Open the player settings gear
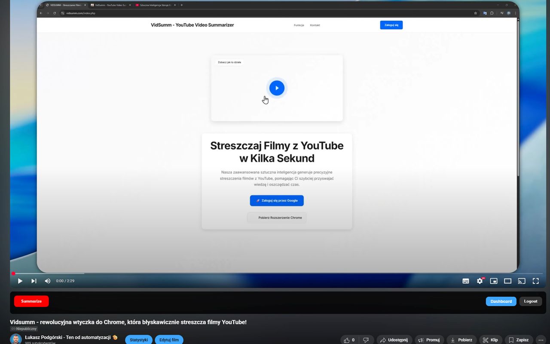Screen dimensions: 550x344 [x=480, y=281]
